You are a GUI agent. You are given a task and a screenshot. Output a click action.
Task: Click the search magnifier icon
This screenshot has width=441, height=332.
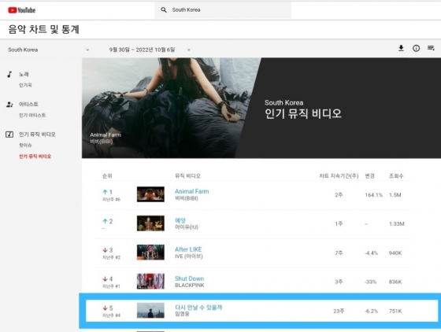pyautogui.click(x=164, y=9)
